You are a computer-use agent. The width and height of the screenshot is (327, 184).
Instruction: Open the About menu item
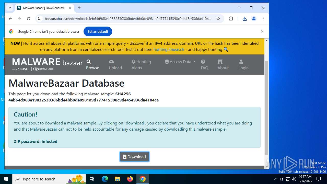coord(223,65)
